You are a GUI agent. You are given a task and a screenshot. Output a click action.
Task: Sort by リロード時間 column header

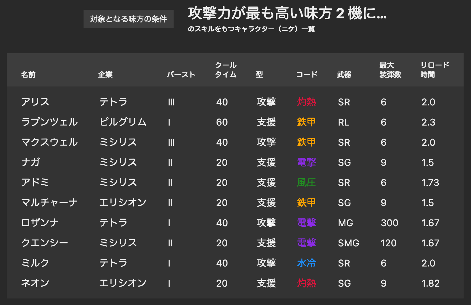point(435,70)
